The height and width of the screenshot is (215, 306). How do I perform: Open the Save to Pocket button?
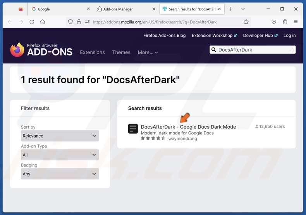click(x=274, y=22)
